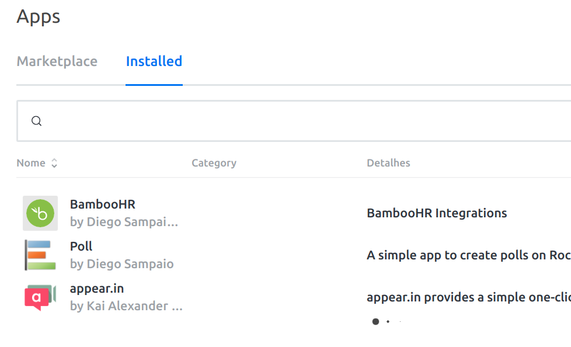Click the BambooHR app icon

tap(40, 213)
